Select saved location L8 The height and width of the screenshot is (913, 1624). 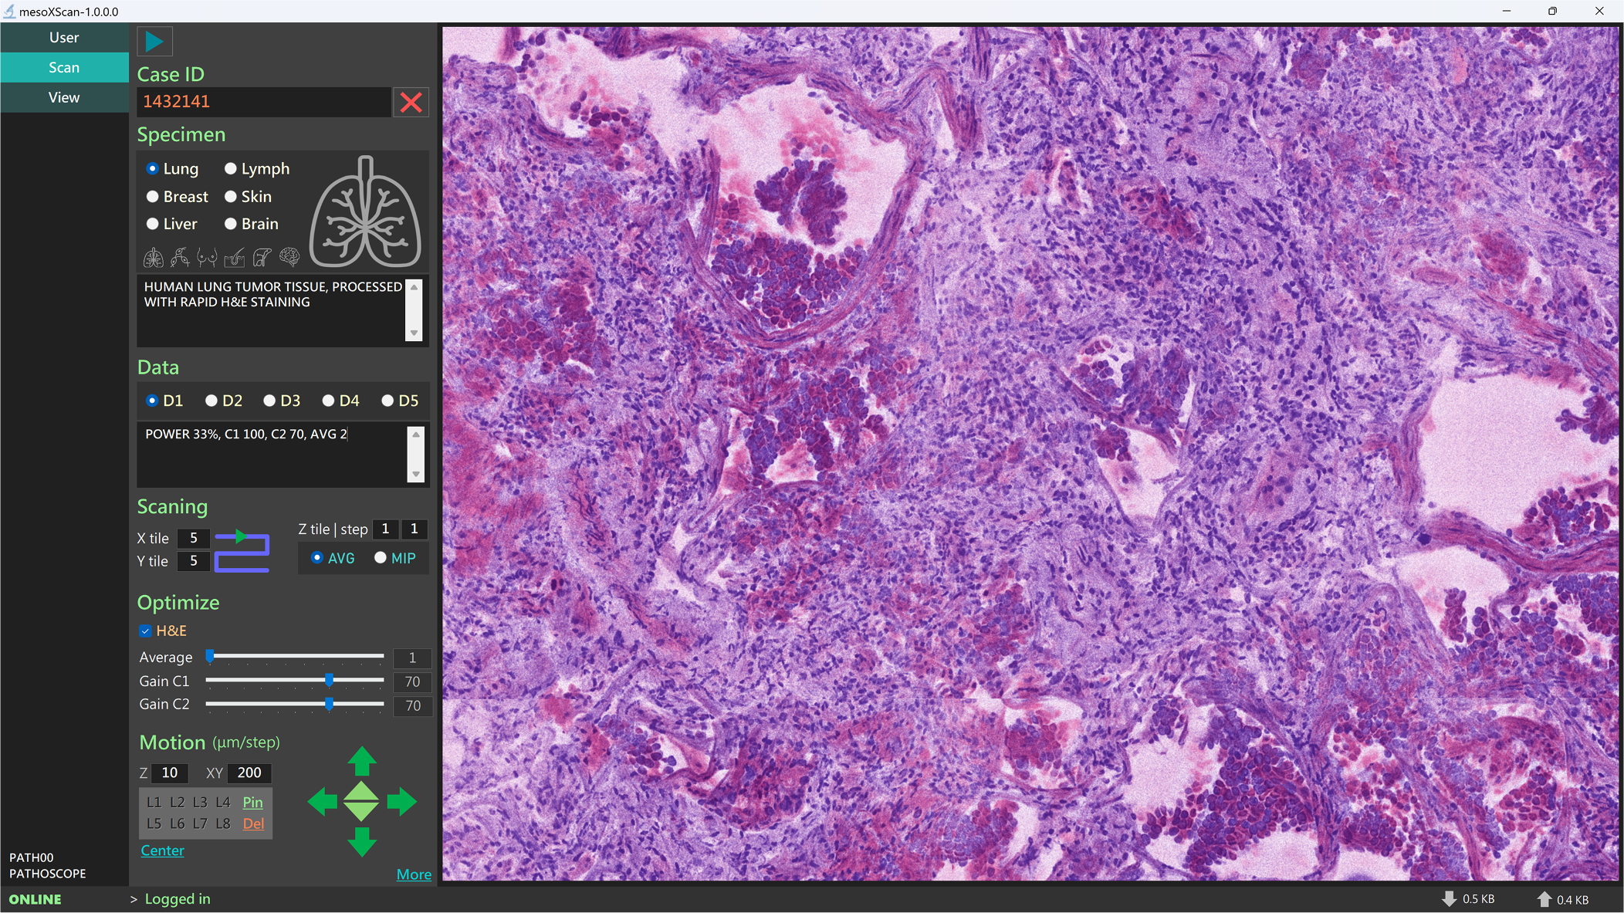[223, 823]
